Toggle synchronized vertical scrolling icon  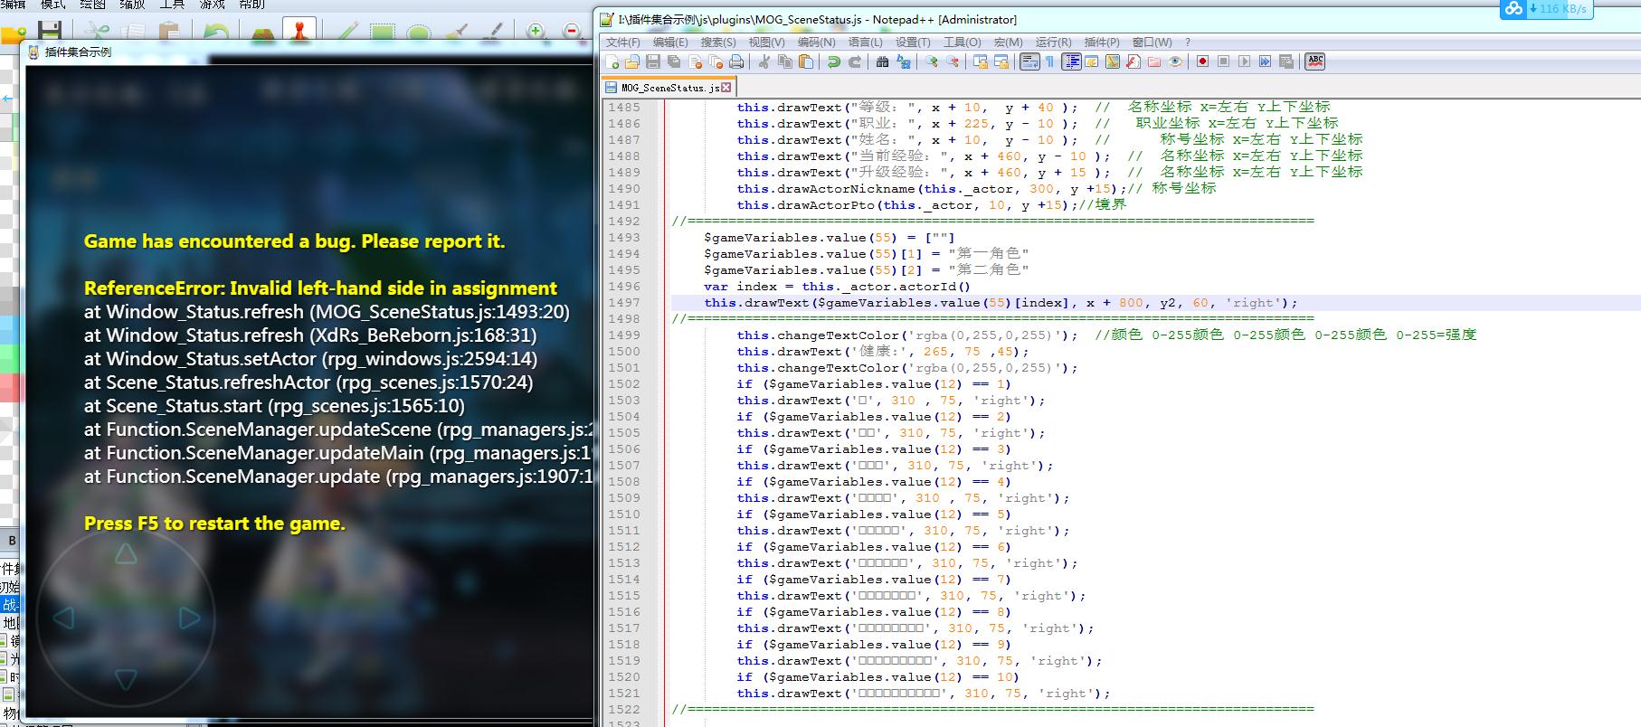(981, 61)
